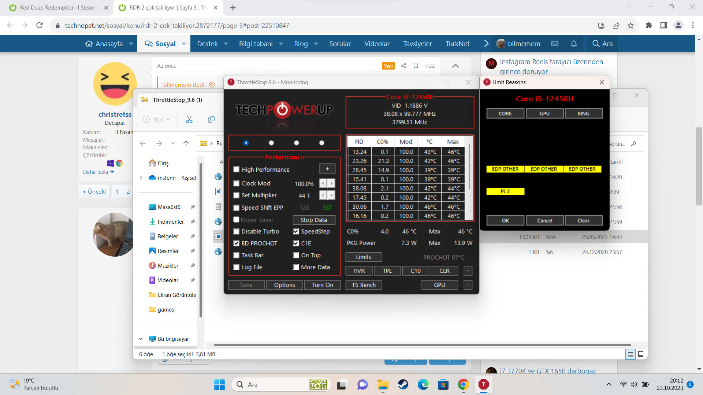Click the Cut scissors icon in Explorer

coord(189,119)
